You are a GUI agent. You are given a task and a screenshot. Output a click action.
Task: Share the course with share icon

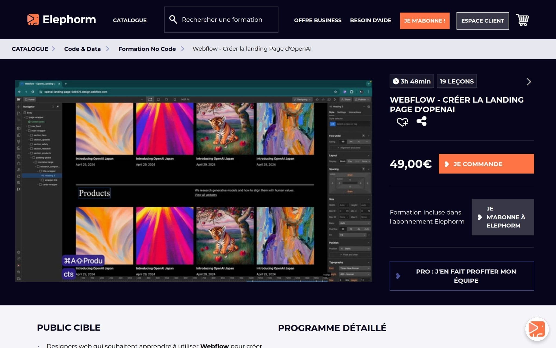[421, 121]
